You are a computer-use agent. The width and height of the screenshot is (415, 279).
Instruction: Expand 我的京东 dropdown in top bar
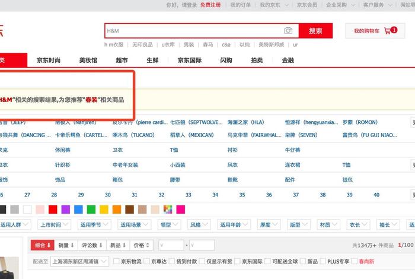(274, 5)
